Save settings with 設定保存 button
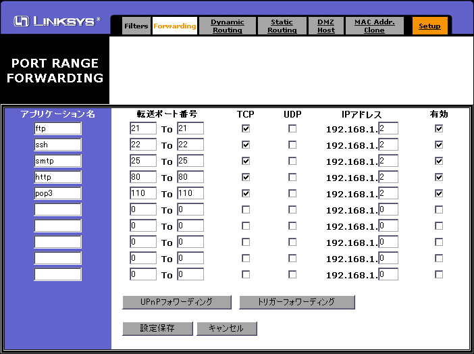The width and height of the screenshot is (474, 354). 157,328
